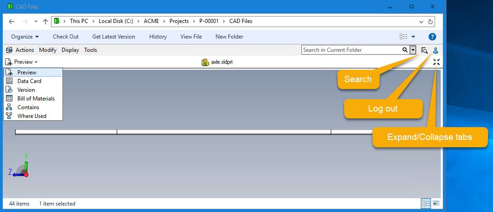The width and height of the screenshot is (493, 212).
Task: Click the Check Out button
Action: point(66,37)
